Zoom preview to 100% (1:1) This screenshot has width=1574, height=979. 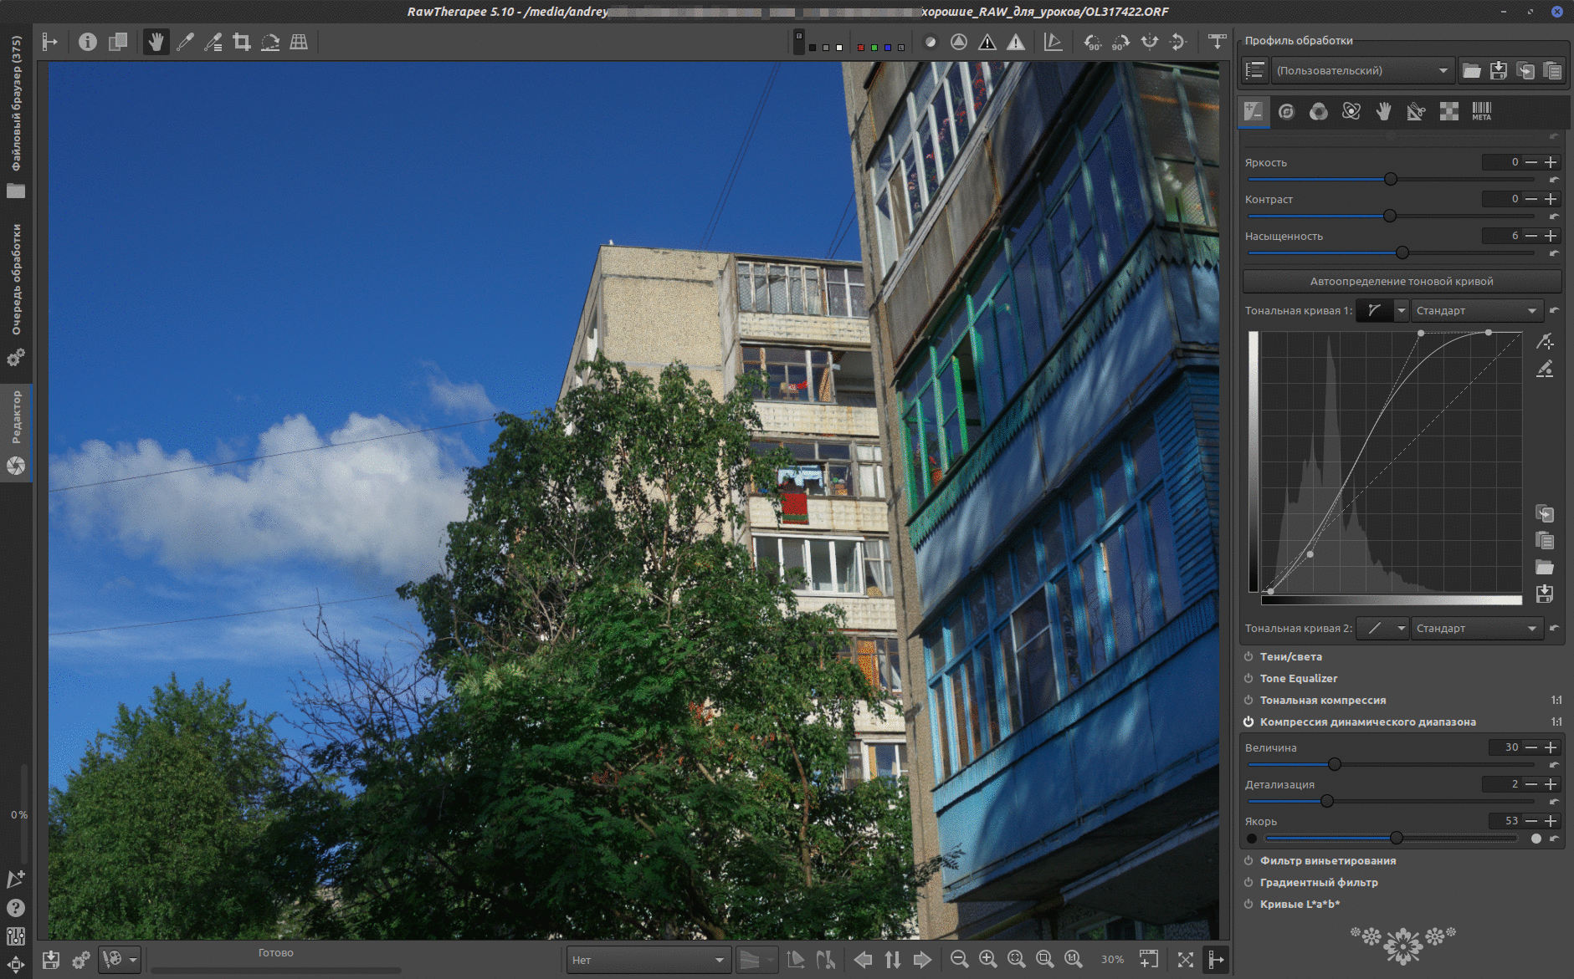point(1074,960)
